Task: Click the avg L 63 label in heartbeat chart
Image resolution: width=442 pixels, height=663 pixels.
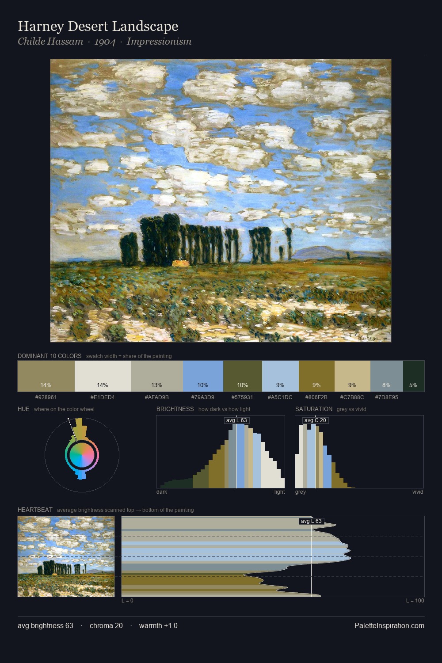Action: tap(311, 521)
